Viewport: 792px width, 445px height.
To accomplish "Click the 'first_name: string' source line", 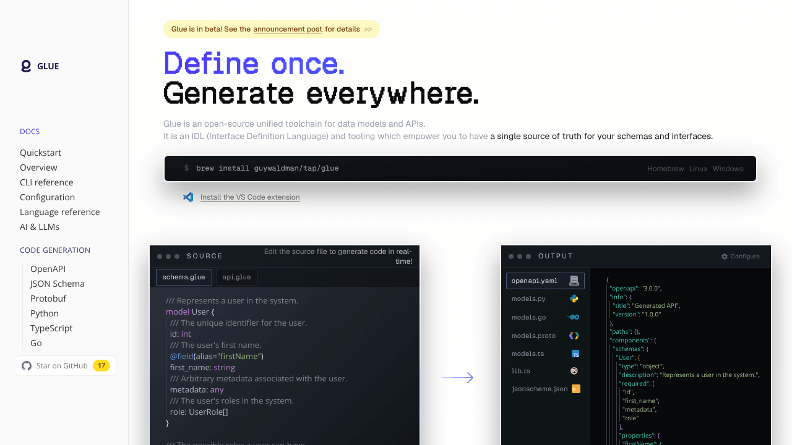I will coord(202,368).
